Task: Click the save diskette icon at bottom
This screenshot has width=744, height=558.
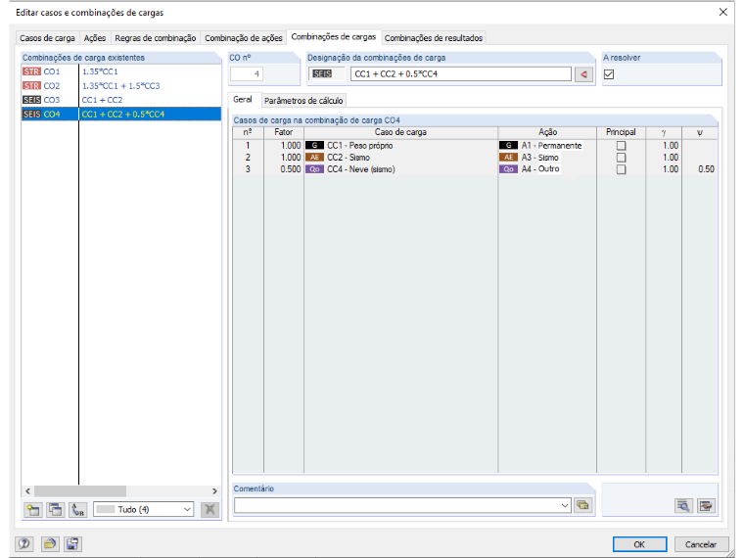Action: tap(72, 543)
